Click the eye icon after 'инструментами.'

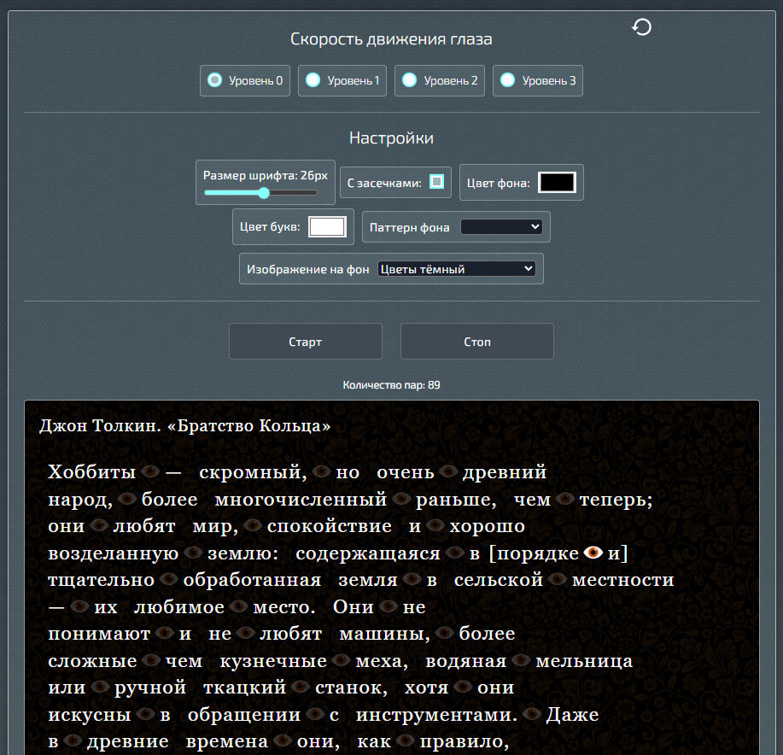click(x=532, y=714)
